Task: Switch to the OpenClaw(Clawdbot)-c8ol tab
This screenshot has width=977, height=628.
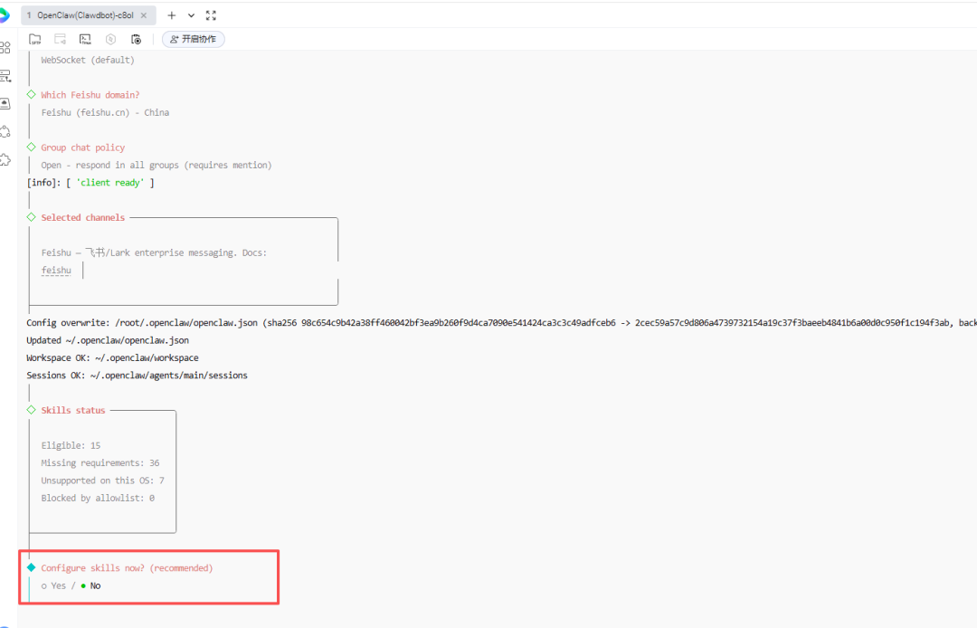Action: coord(85,15)
